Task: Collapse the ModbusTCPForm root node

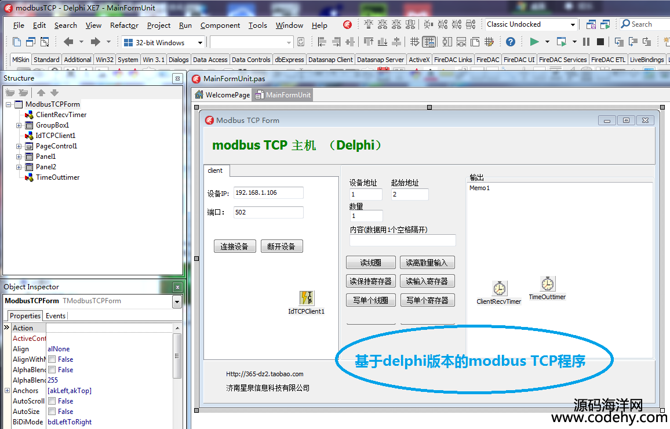Action: tap(9, 104)
